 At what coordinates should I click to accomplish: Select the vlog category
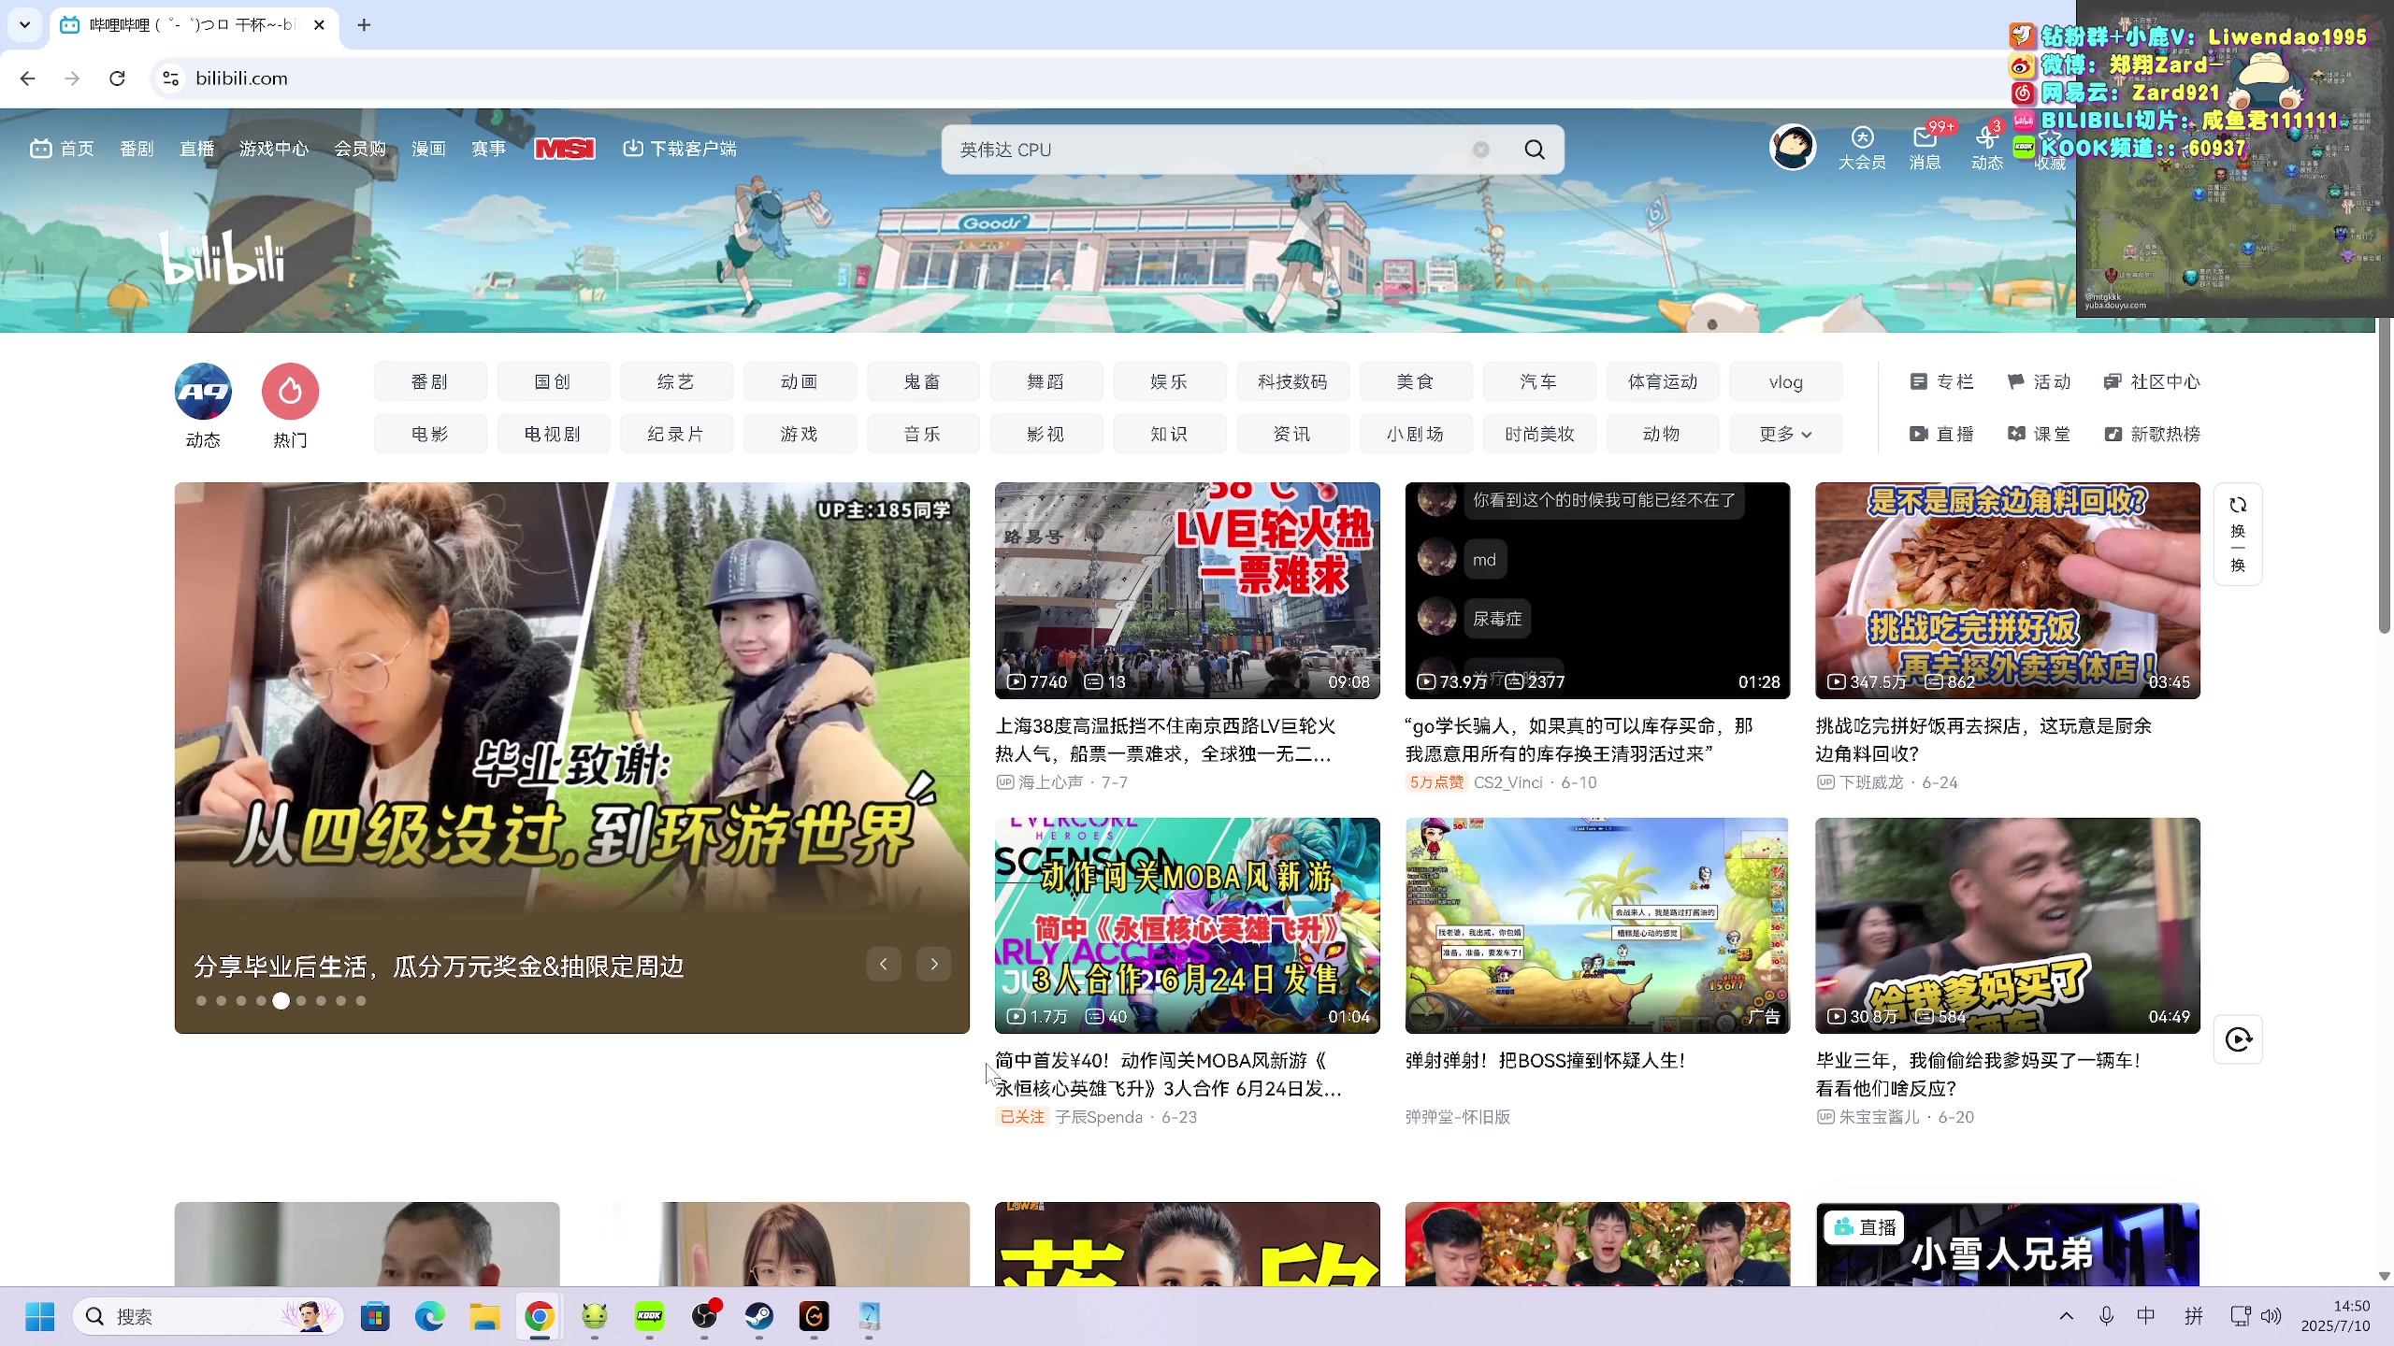(1785, 381)
